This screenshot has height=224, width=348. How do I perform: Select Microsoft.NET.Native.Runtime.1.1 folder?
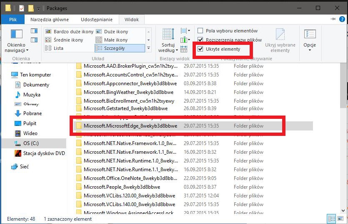point(170,169)
